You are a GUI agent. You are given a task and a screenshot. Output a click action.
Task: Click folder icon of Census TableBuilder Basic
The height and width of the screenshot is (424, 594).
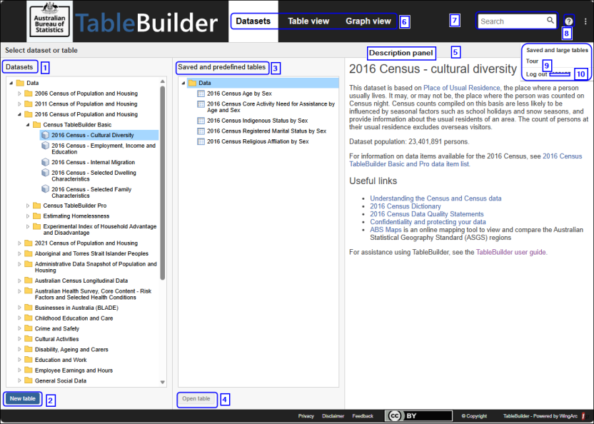tap(36, 125)
